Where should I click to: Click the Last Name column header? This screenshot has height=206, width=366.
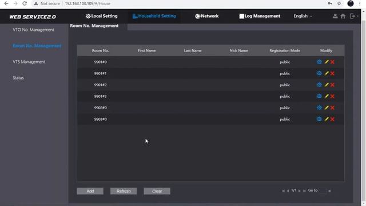193,50
